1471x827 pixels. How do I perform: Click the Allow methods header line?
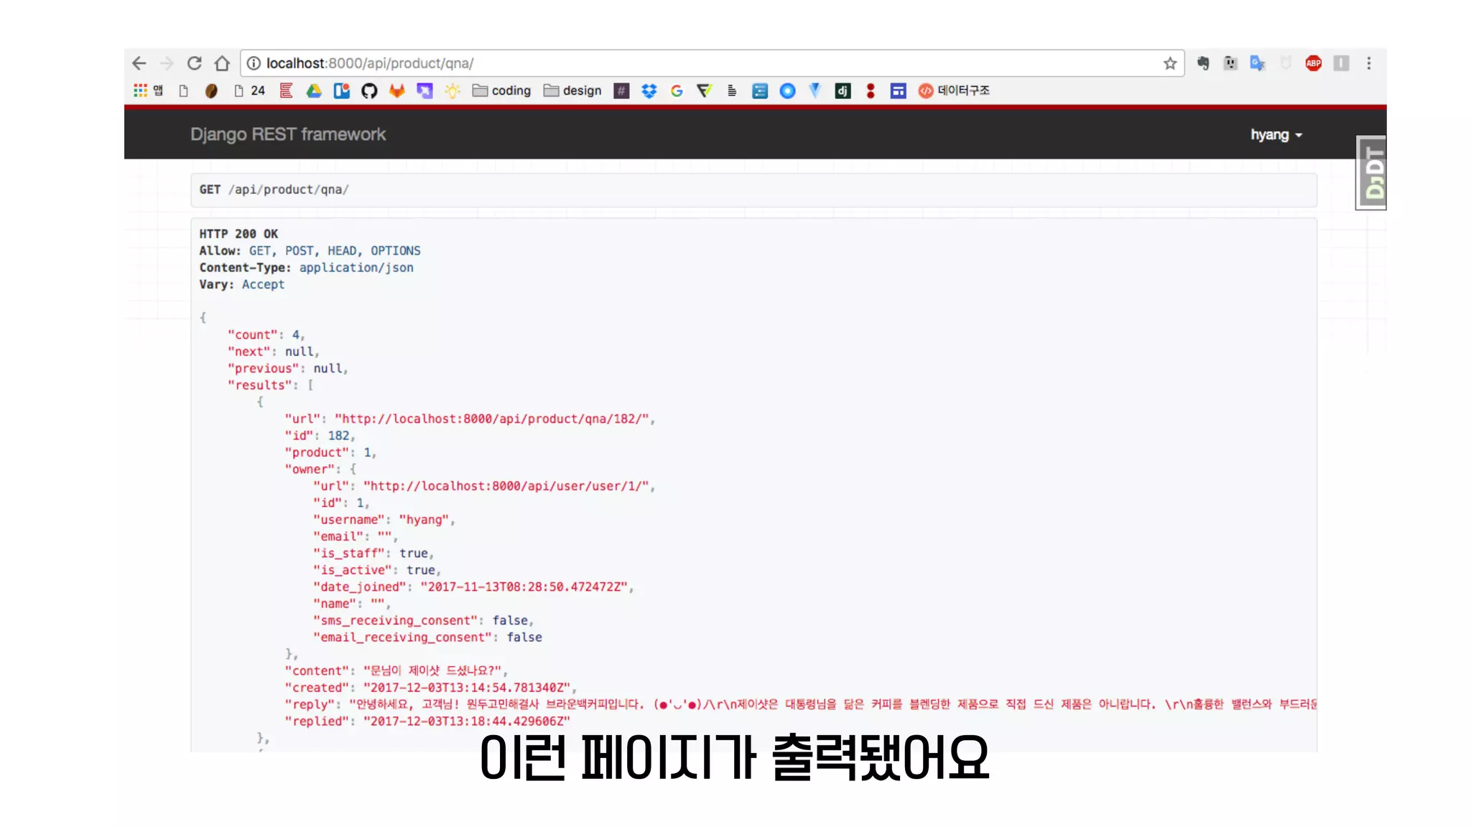click(x=310, y=251)
